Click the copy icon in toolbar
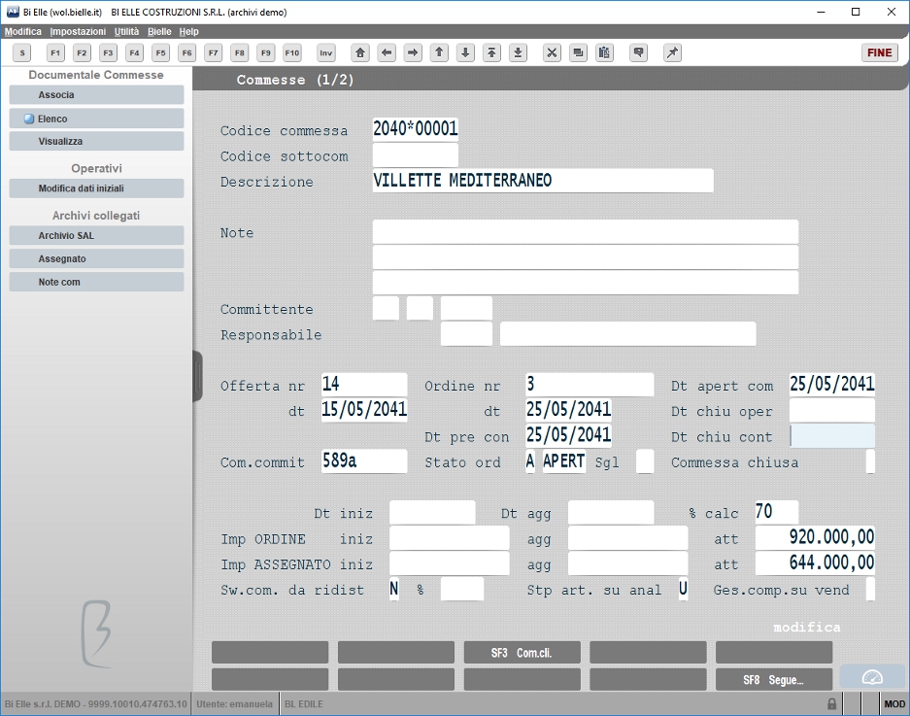Screen dimensions: 910x716 pyautogui.click(x=578, y=52)
